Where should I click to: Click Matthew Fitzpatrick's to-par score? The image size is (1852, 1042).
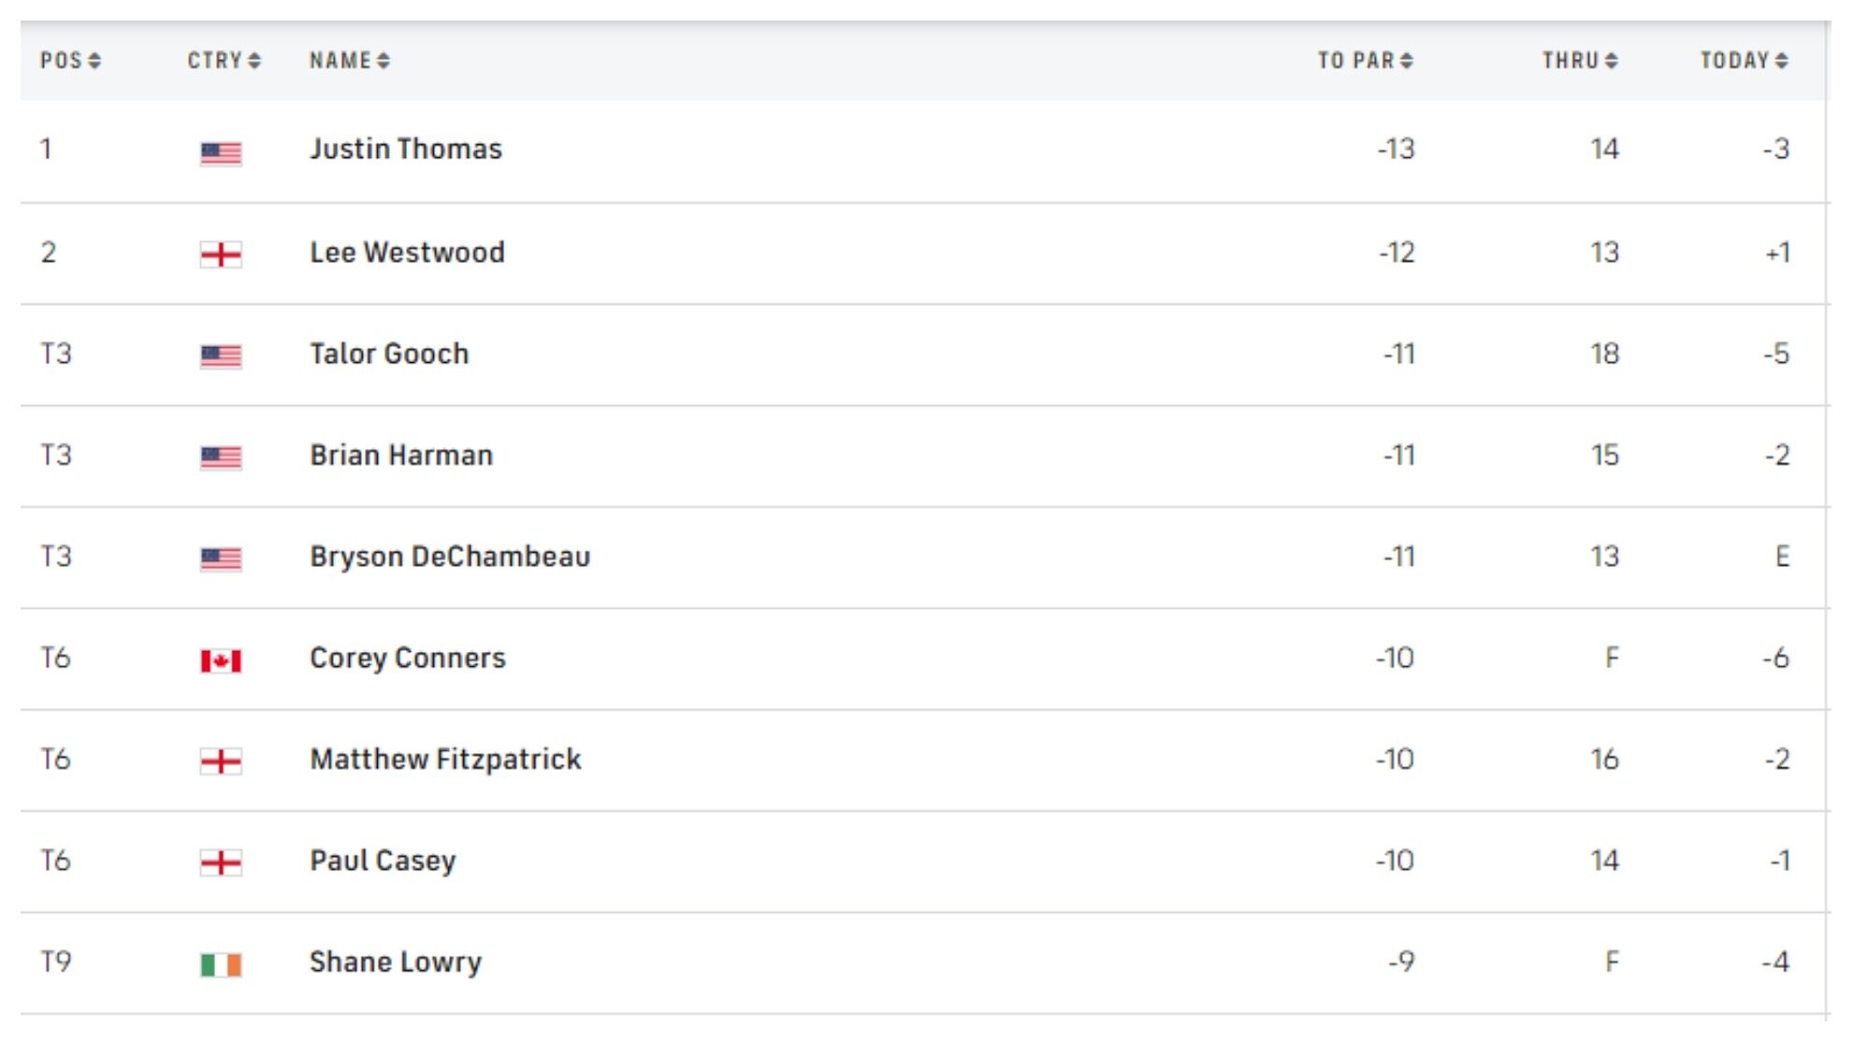click(x=1395, y=760)
